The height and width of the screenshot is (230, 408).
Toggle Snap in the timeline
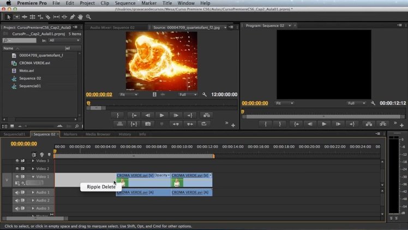pyautogui.click(x=34, y=155)
